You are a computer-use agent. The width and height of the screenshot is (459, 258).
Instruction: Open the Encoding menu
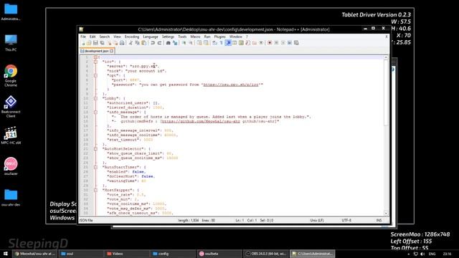[132, 37]
